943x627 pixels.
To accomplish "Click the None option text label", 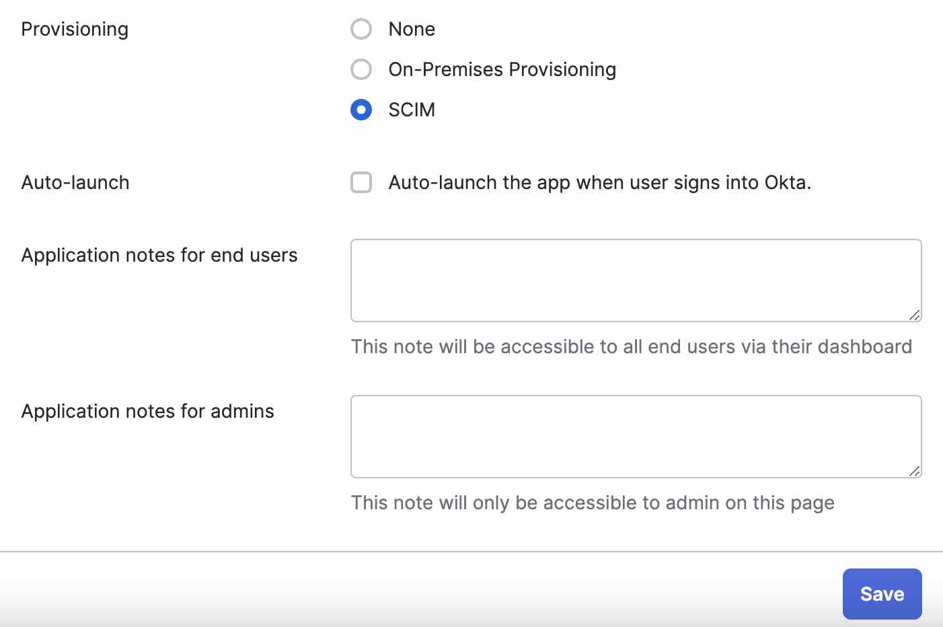I will tap(412, 29).
